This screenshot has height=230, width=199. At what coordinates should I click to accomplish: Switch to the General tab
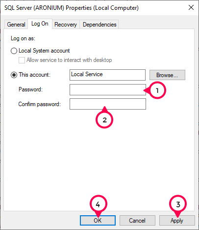tap(16, 25)
